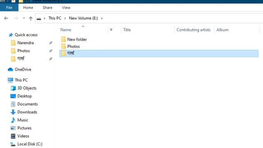Select the New folder item in list
The height and width of the screenshot is (148, 263).
[77, 39]
